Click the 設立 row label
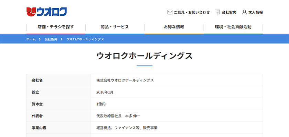Screen dimensions: 289x137 (35, 92)
